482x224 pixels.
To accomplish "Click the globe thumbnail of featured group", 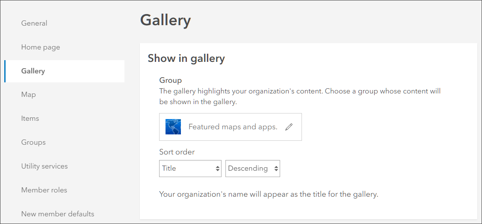I will [173, 127].
